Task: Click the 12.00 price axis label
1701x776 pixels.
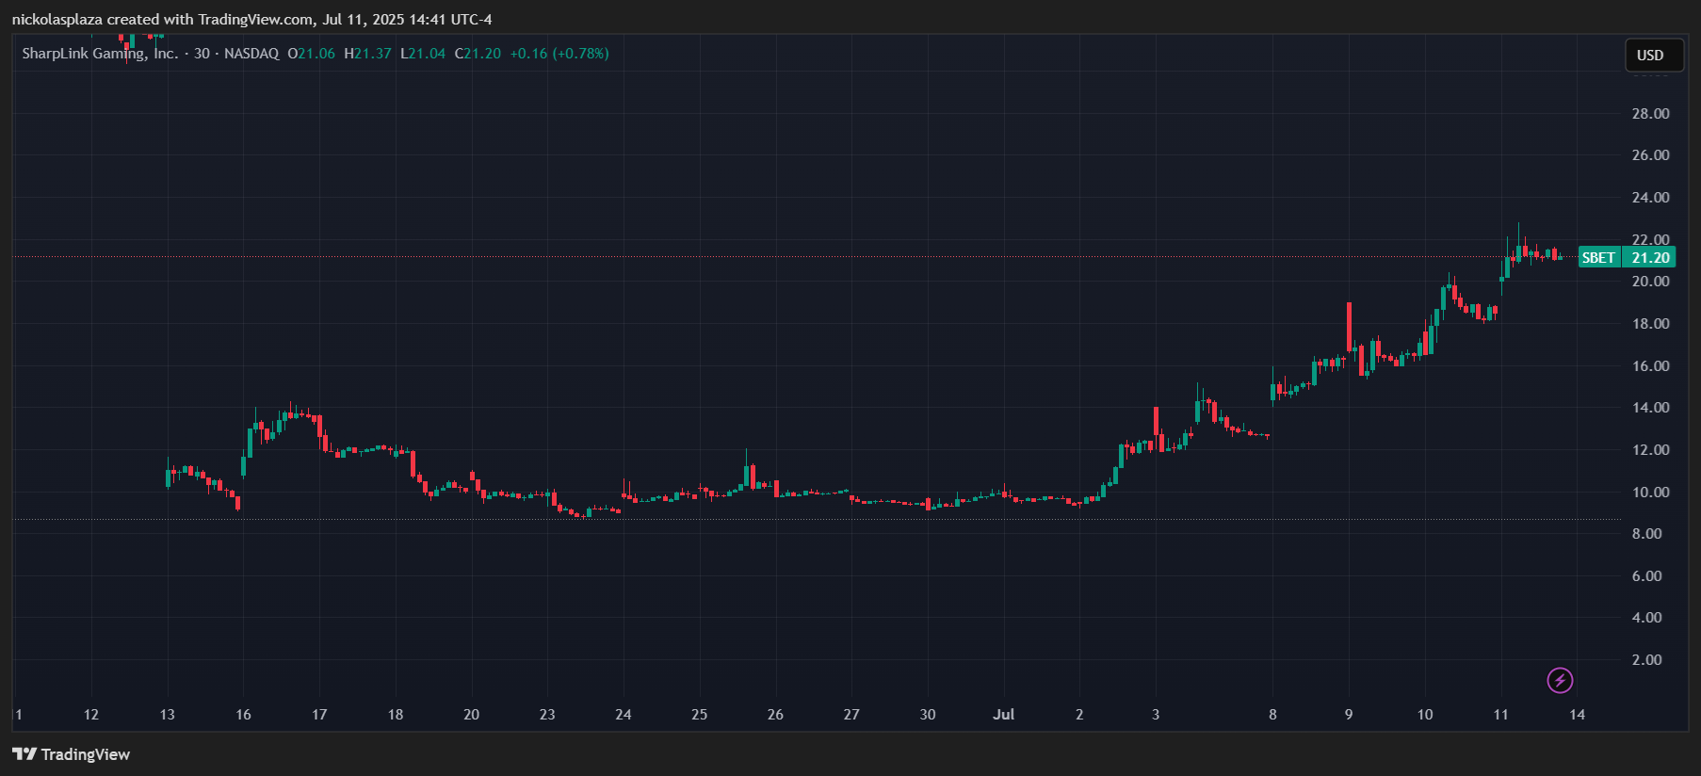Action: 1650,449
